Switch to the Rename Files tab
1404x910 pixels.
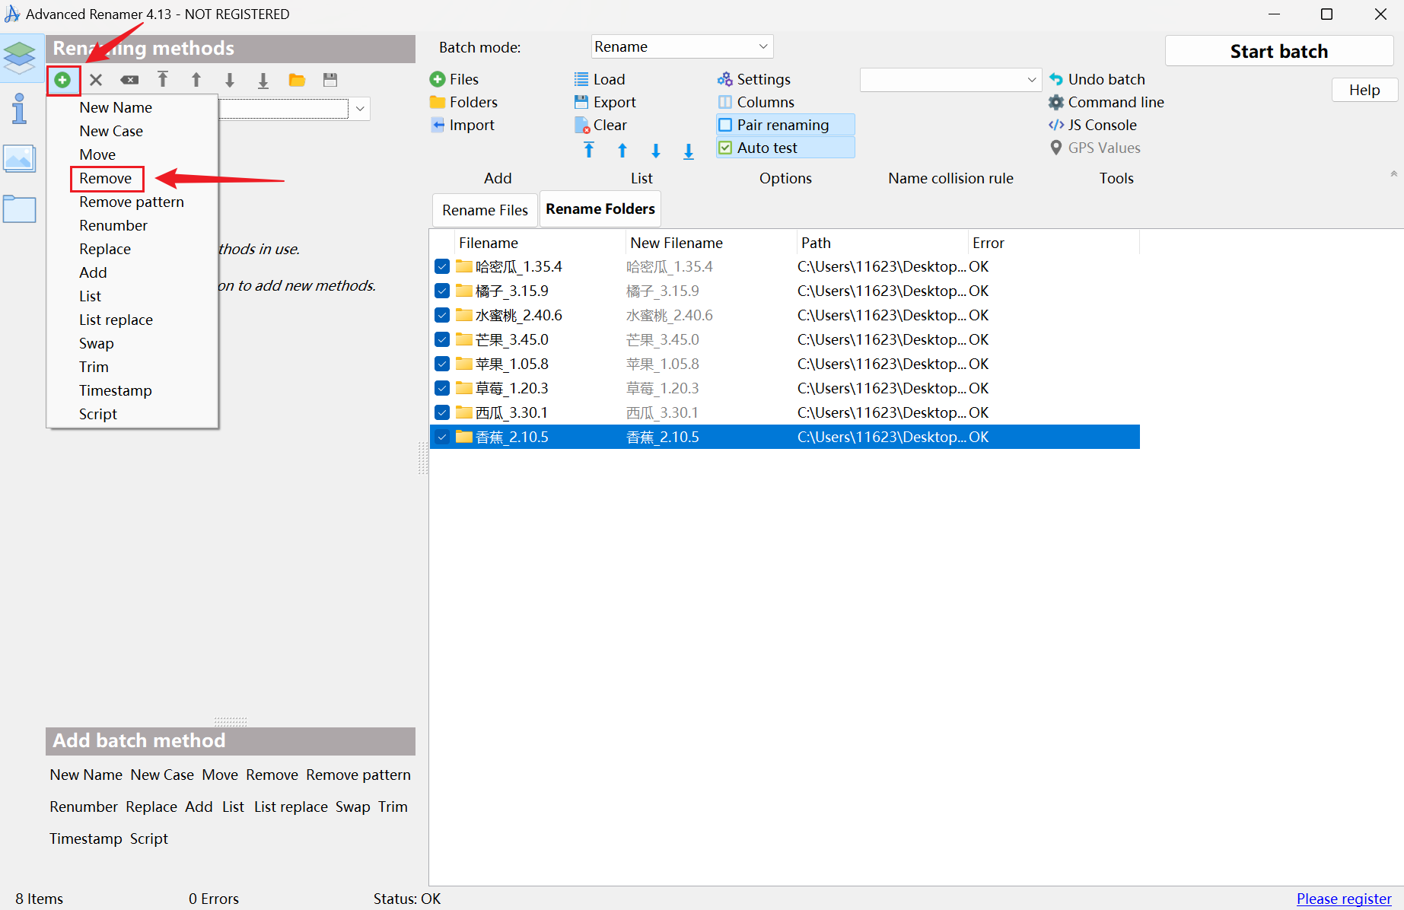pyautogui.click(x=485, y=210)
